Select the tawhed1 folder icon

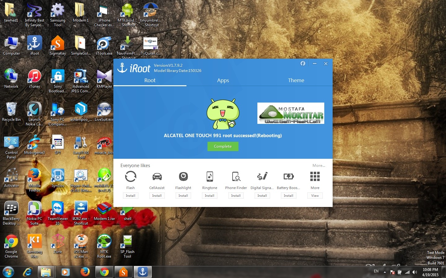11,12
